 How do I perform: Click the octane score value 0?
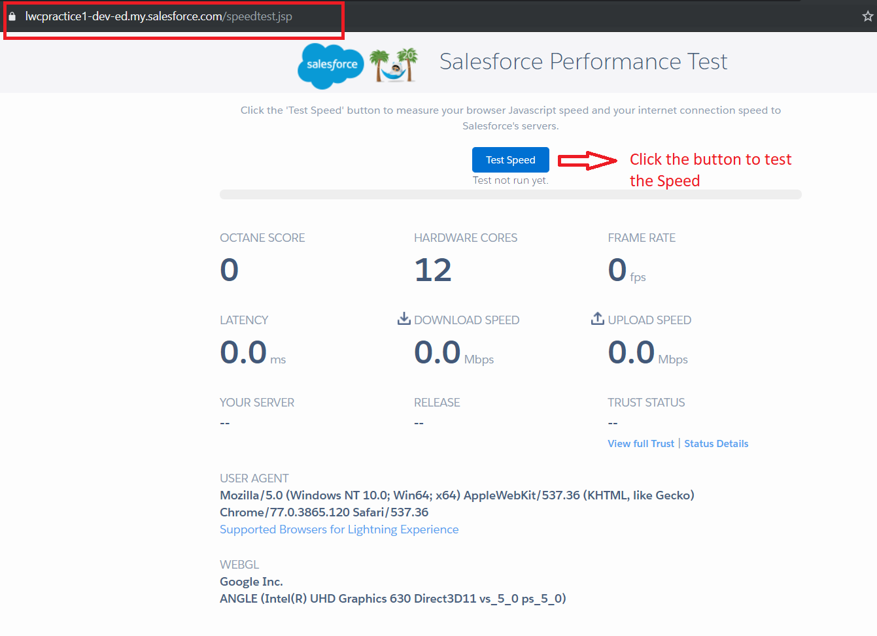[x=230, y=270]
